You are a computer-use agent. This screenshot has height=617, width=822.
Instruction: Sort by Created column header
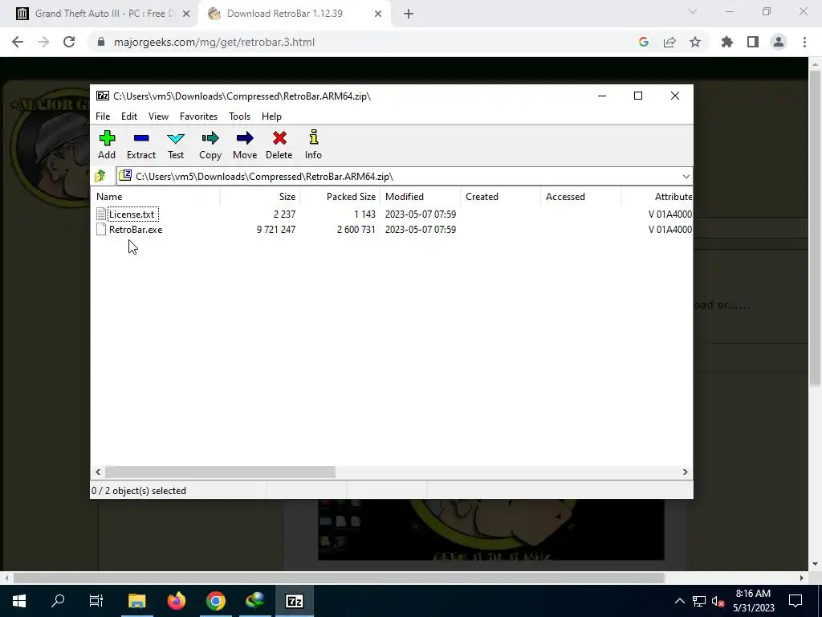pyautogui.click(x=501, y=197)
